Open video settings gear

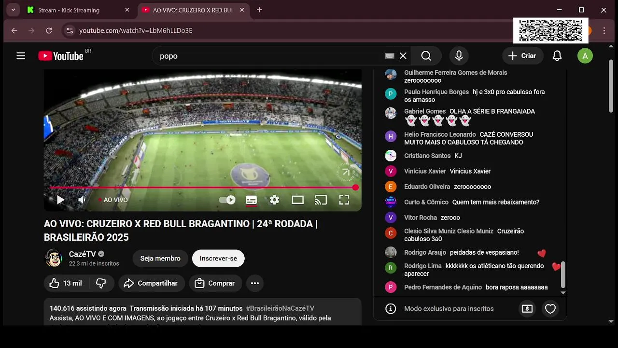(274, 200)
